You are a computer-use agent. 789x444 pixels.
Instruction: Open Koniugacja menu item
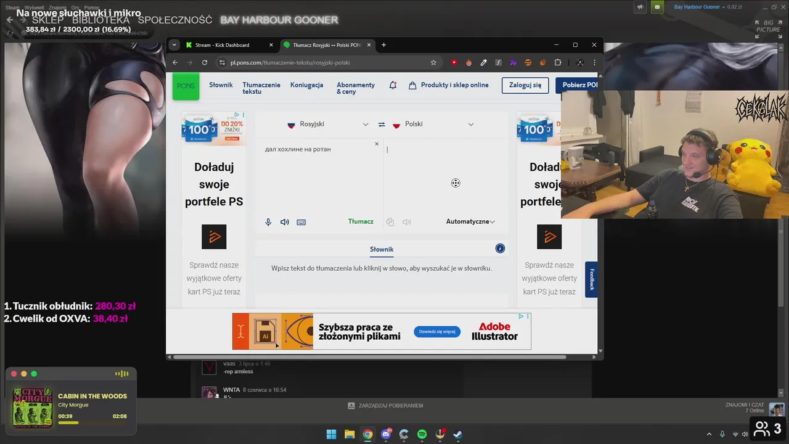[306, 85]
